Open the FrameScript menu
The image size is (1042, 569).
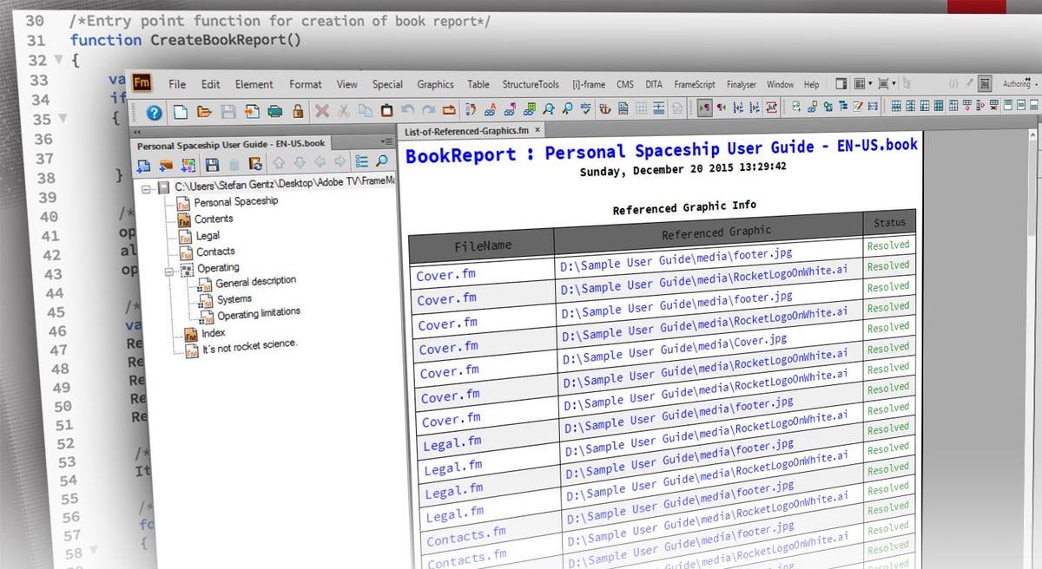coord(694,85)
